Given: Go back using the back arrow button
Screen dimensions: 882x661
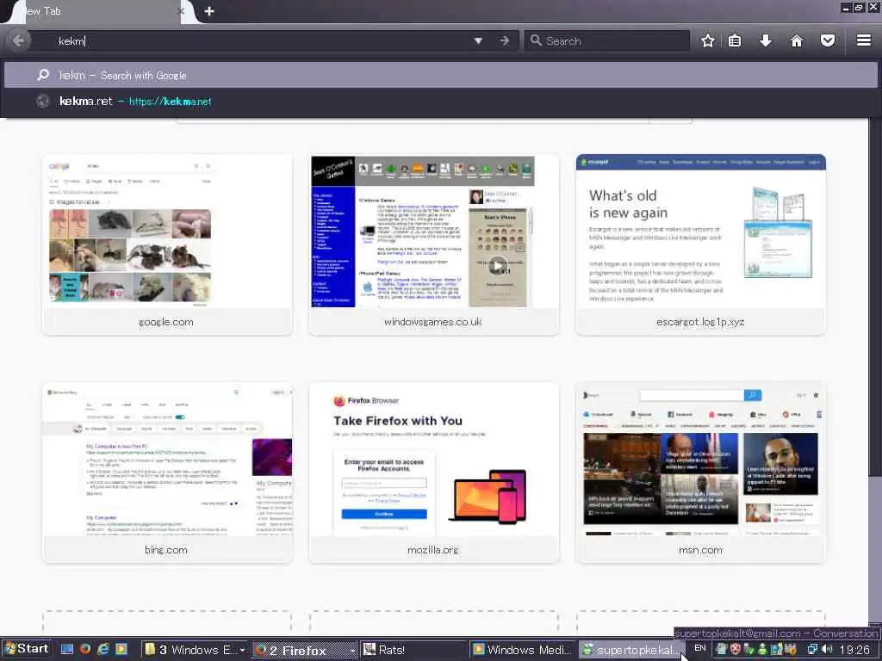Looking at the screenshot, I should (x=19, y=40).
